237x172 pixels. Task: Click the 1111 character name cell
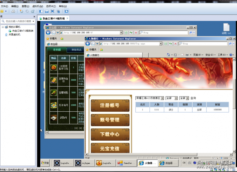pyautogui.click(x=156, y=110)
